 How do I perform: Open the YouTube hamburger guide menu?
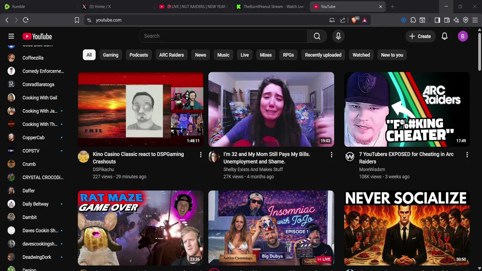(11, 36)
